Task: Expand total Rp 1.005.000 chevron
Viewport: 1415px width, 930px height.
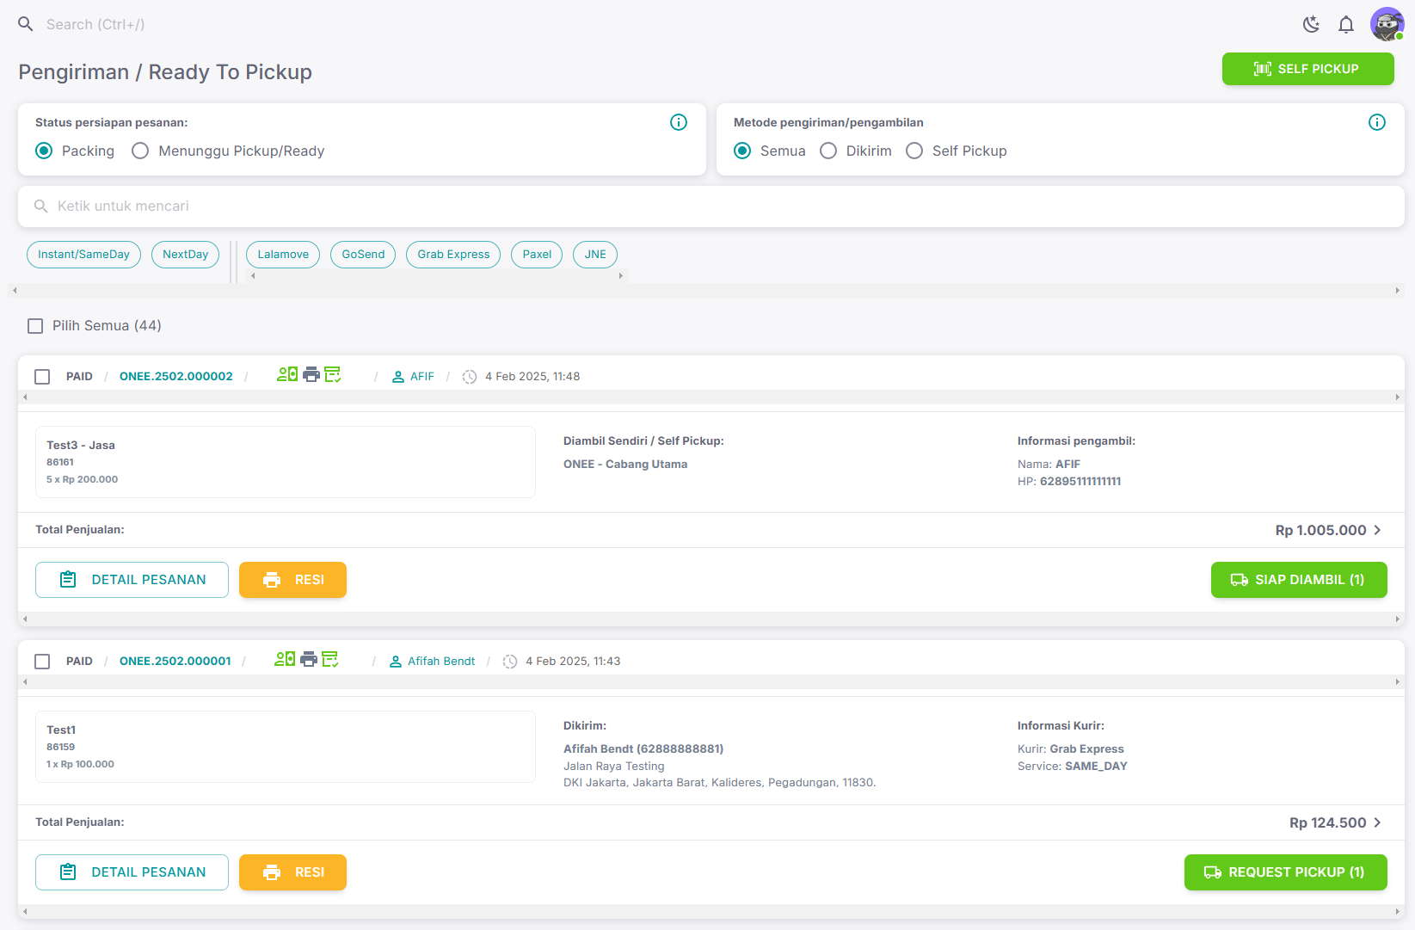Action: (1377, 530)
